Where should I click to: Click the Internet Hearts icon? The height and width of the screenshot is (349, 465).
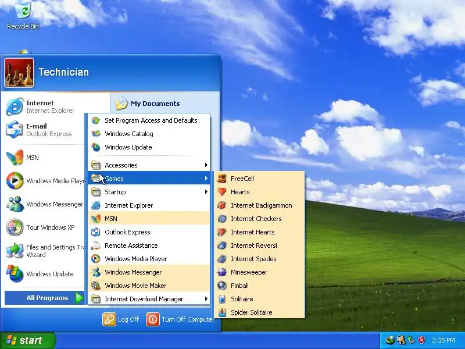point(222,232)
